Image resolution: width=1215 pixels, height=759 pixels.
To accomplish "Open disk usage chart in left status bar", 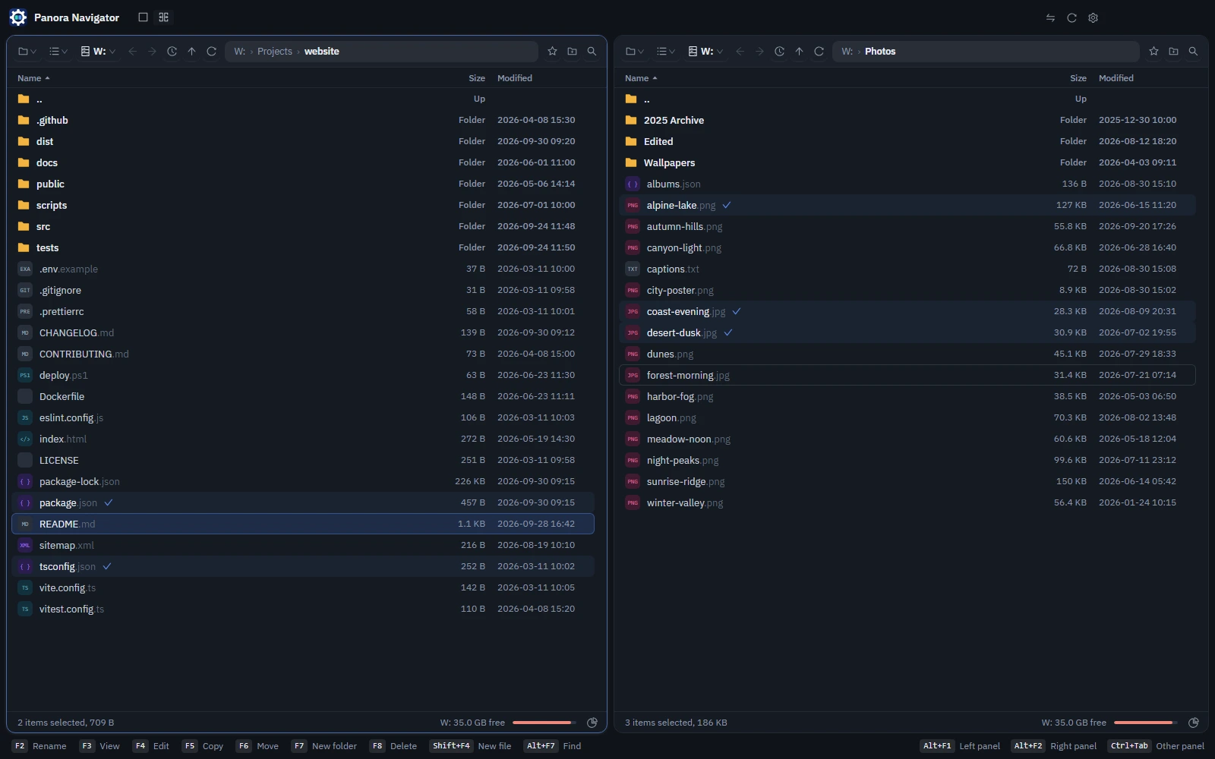I will pyautogui.click(x=592, y=723).
